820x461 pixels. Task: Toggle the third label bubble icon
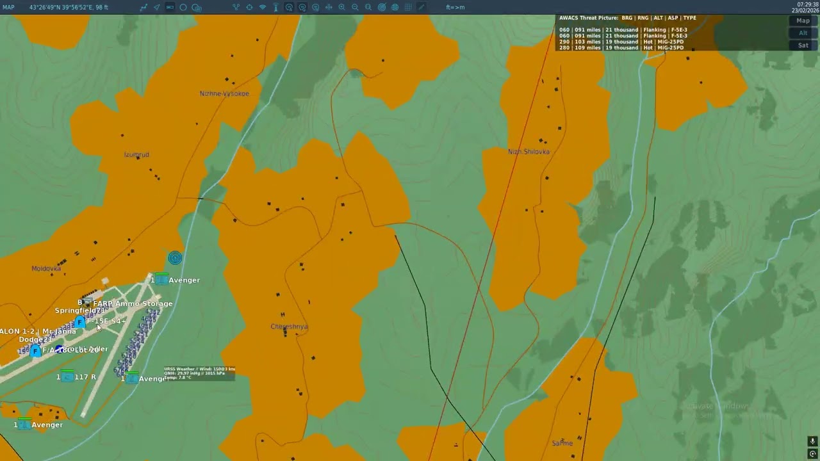pyautogui.click(x=315, y=7)
